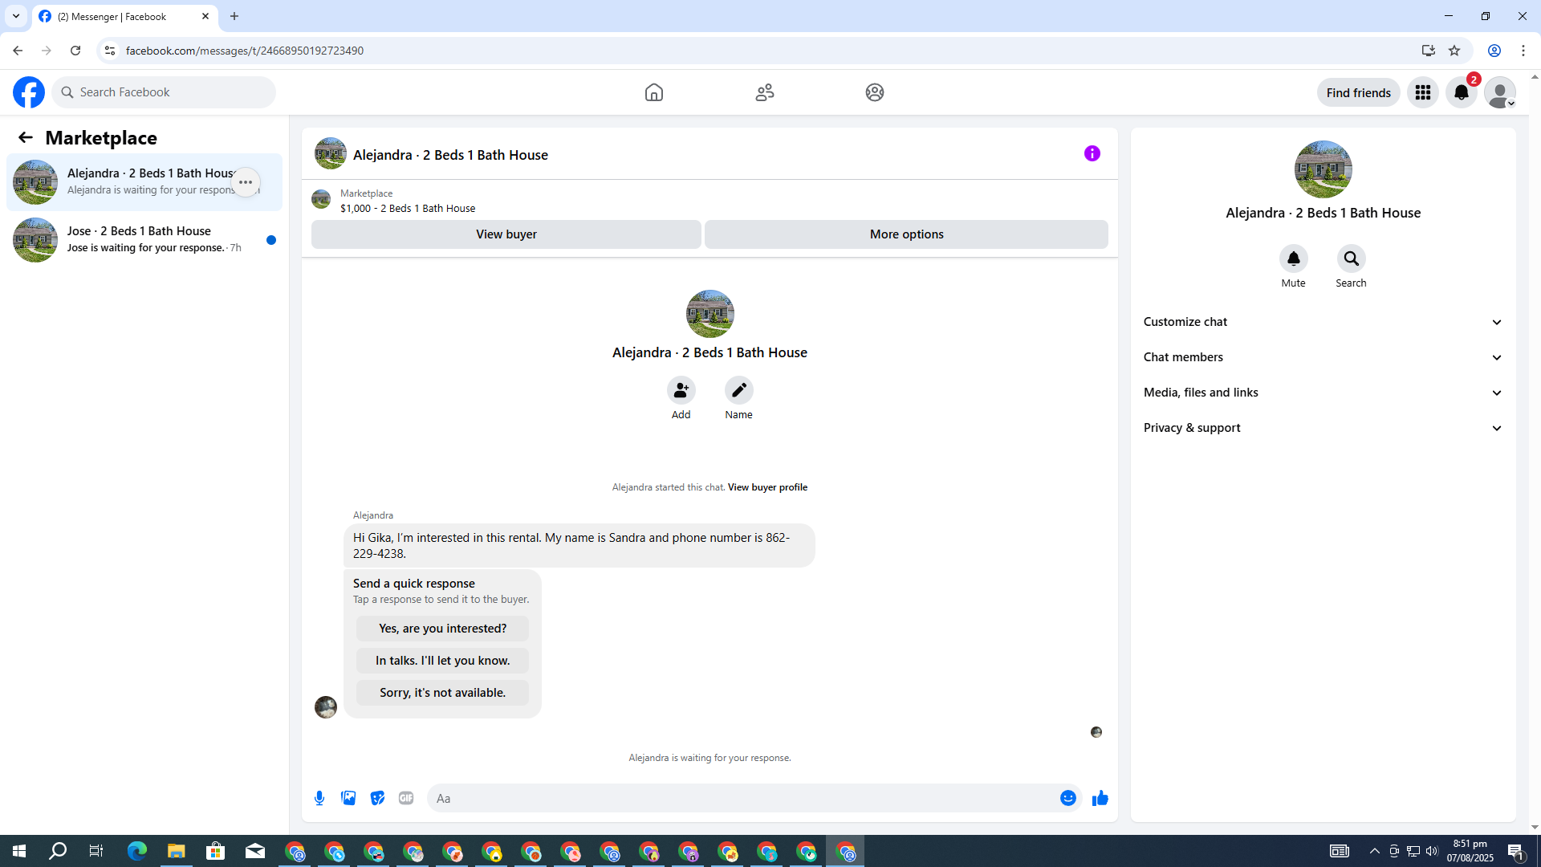The width and height of the screenshot is (1541, 867).
Task: Bookmark this page with the star icon
Action: pyautogui.click(x=1454, y=51)
